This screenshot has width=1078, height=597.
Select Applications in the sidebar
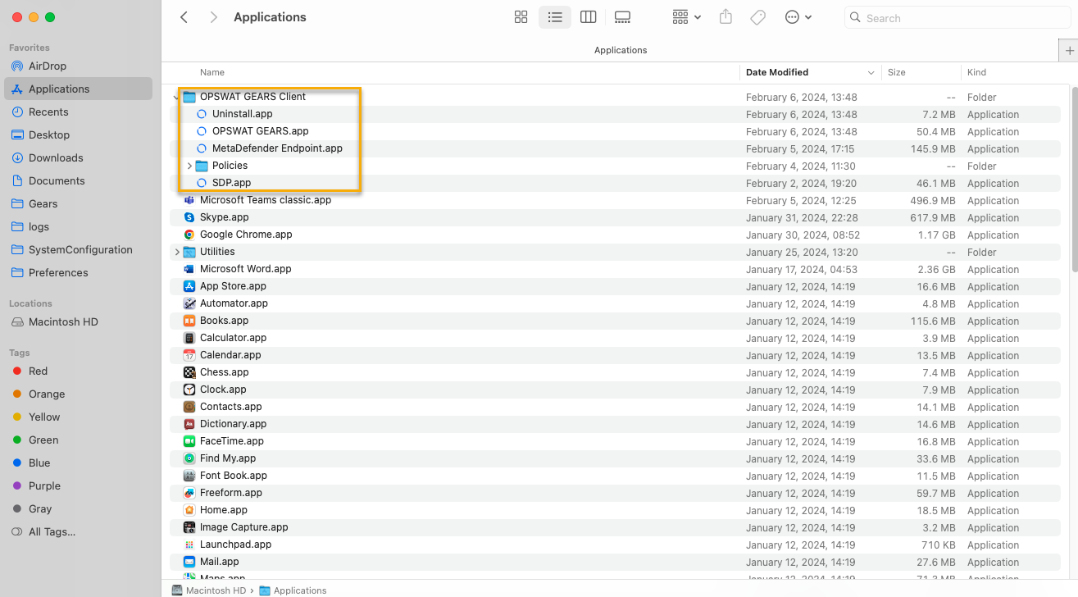tap(78, 89)
